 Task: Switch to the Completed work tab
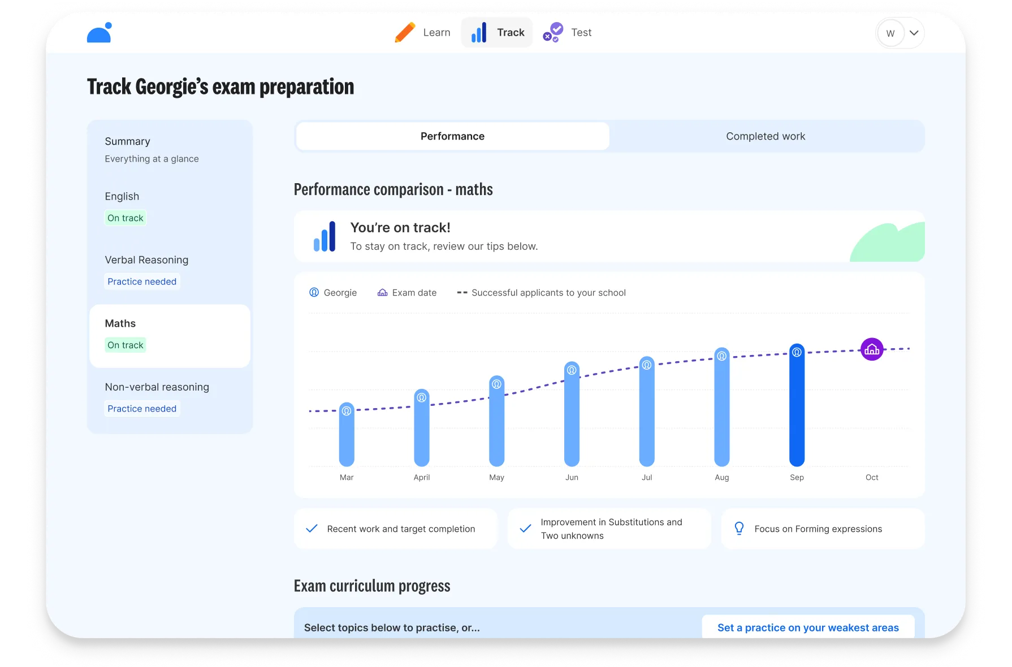coord(766,136)
